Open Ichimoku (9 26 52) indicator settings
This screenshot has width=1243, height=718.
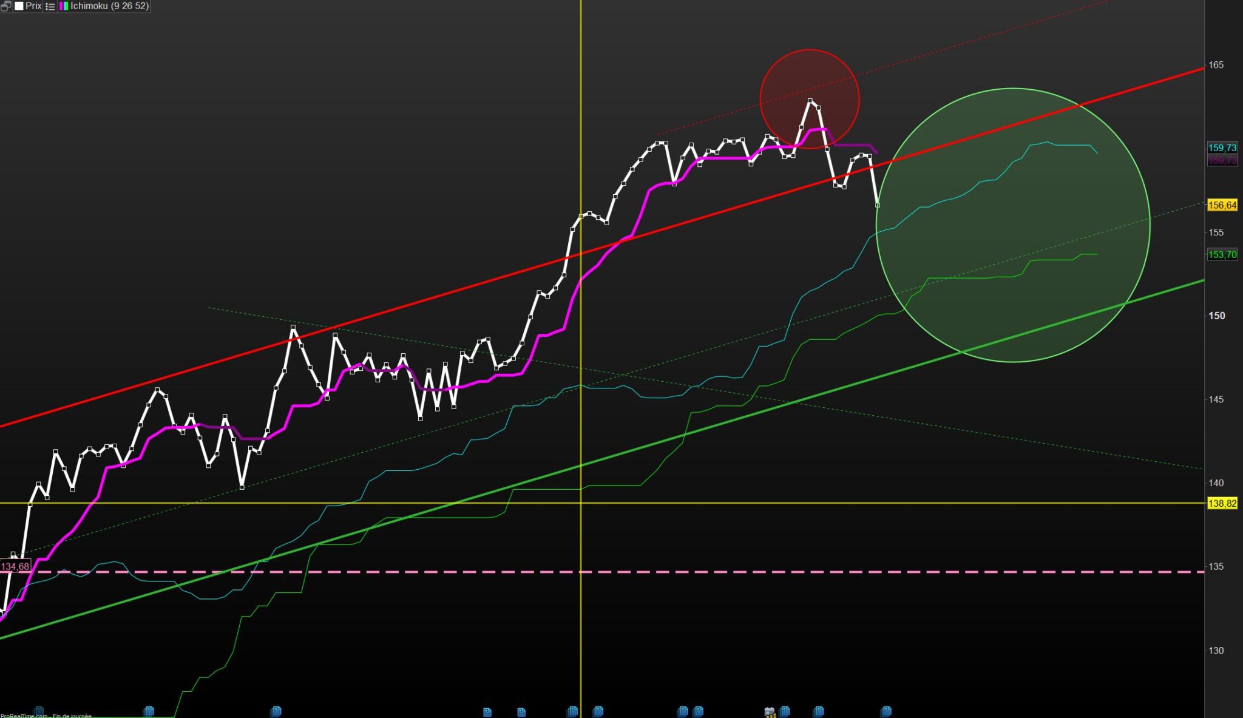point(109,6)
